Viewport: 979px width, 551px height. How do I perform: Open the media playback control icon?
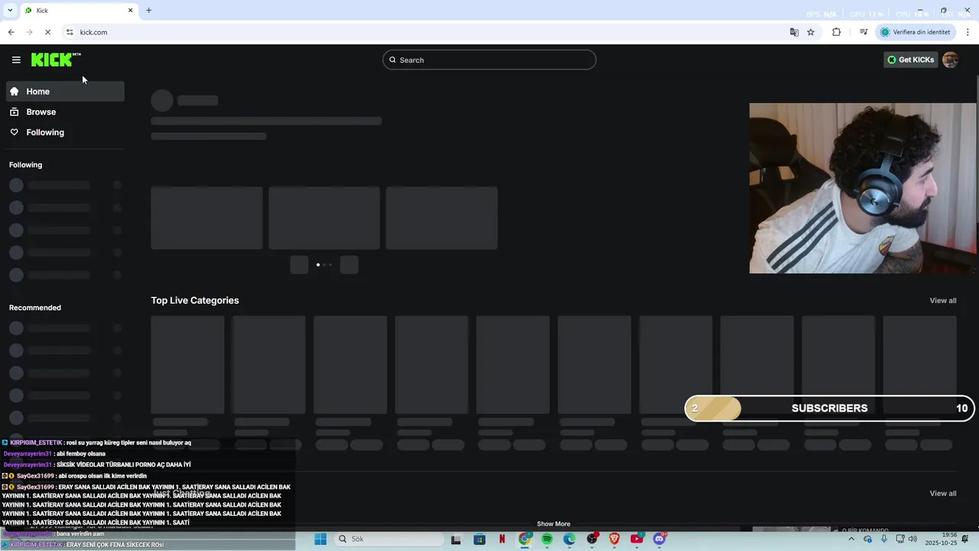(x=864, y=32)
